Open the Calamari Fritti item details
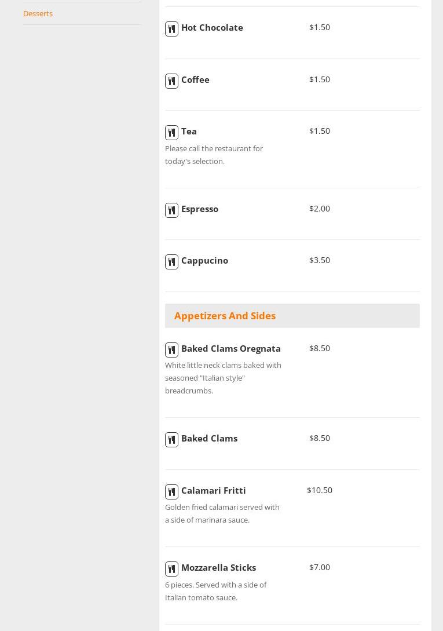 click(x=214, y=491)
